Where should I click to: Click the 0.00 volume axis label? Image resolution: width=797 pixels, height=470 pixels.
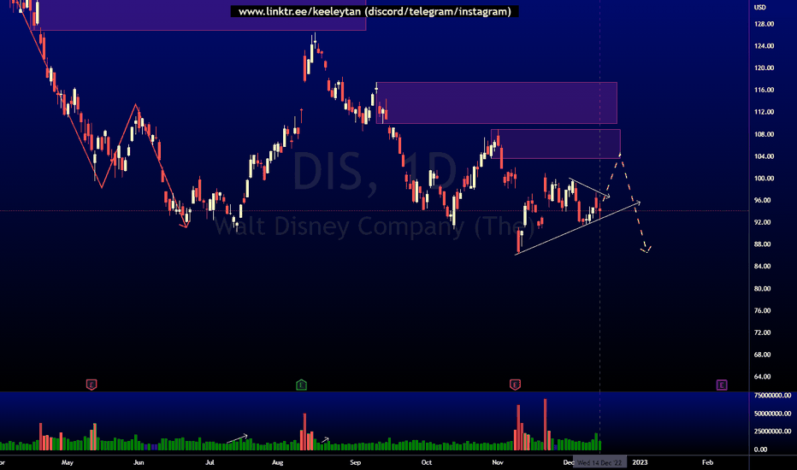(760, 449)
